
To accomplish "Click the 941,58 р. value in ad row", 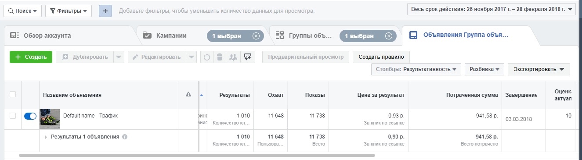I will click(486, 116).
